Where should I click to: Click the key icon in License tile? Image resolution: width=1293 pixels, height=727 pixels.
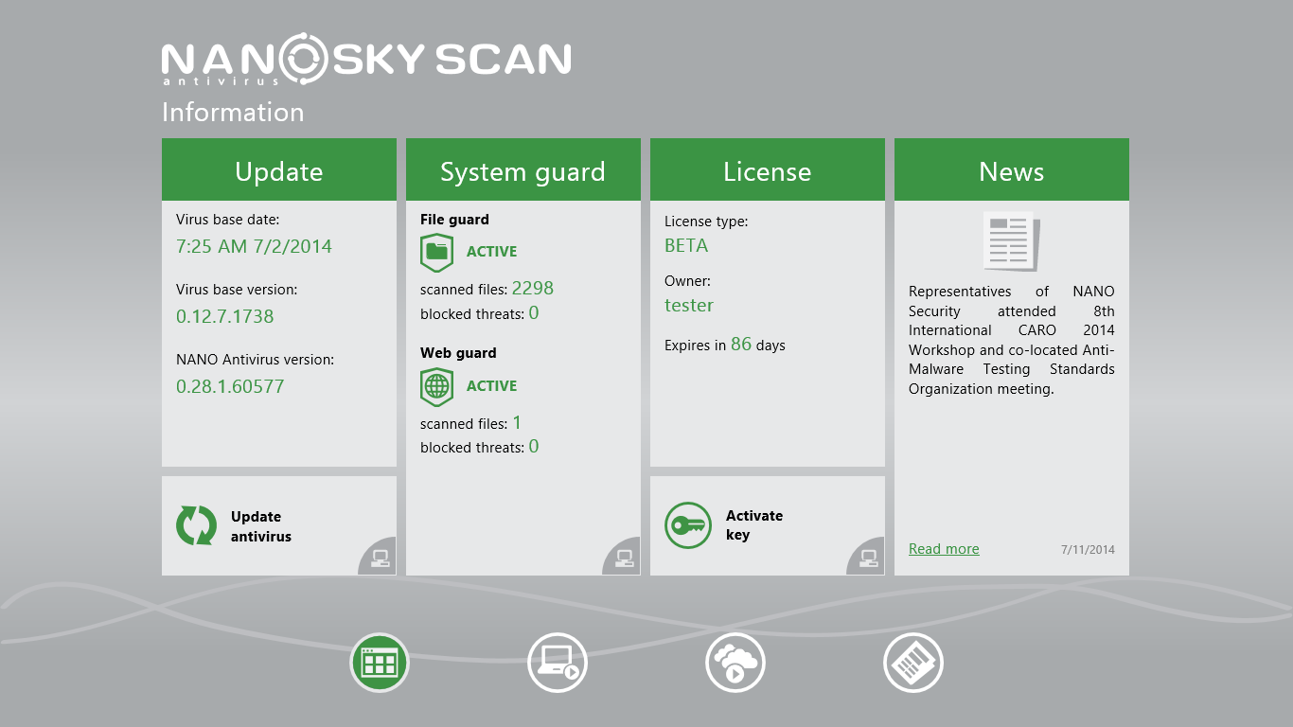688,525
